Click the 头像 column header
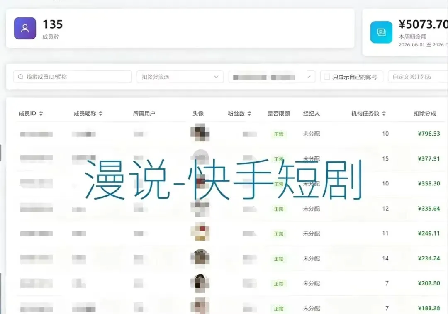 point(198,113)
